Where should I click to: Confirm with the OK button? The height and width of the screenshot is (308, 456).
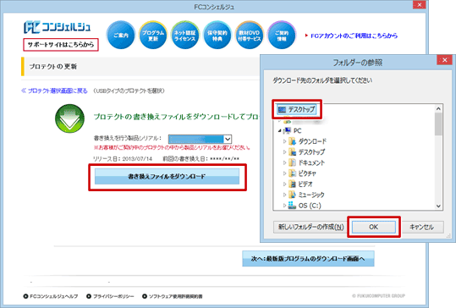(374, 227)
